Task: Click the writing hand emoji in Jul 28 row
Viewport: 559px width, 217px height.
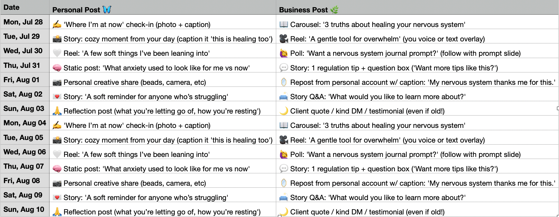Action: (x=57, y=24)
